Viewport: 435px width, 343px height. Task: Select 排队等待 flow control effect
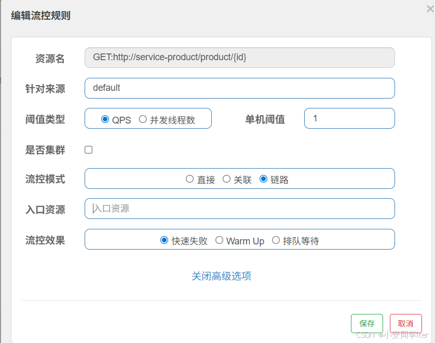point(276,240)
